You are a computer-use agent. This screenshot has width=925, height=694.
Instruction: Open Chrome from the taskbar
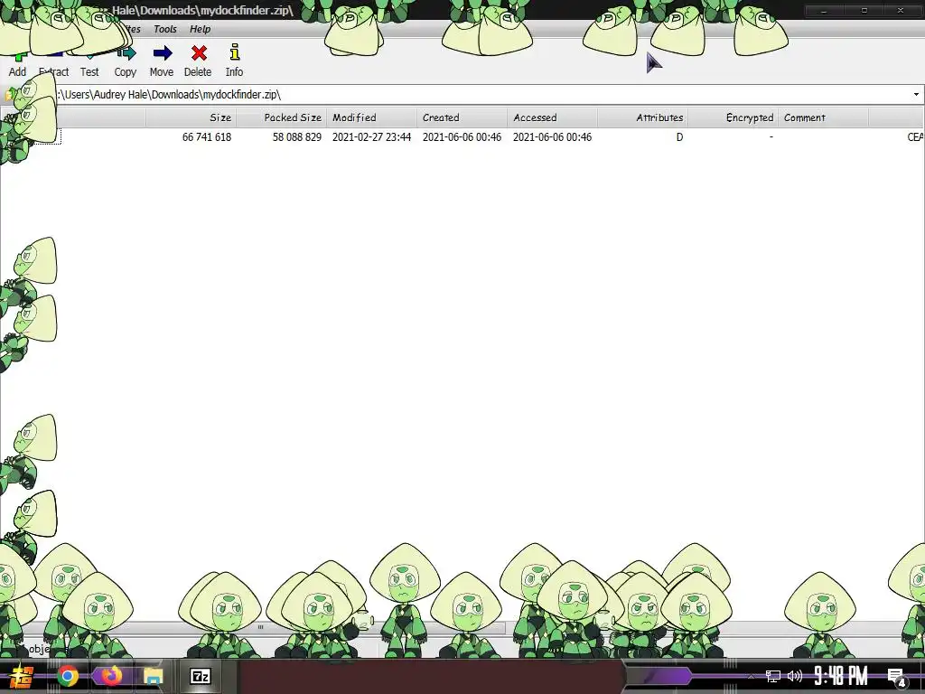[67, 676]
